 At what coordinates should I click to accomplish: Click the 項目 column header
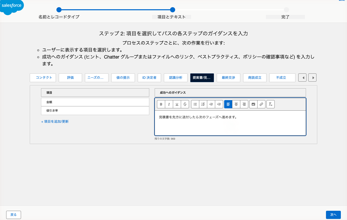coord(95,93)
